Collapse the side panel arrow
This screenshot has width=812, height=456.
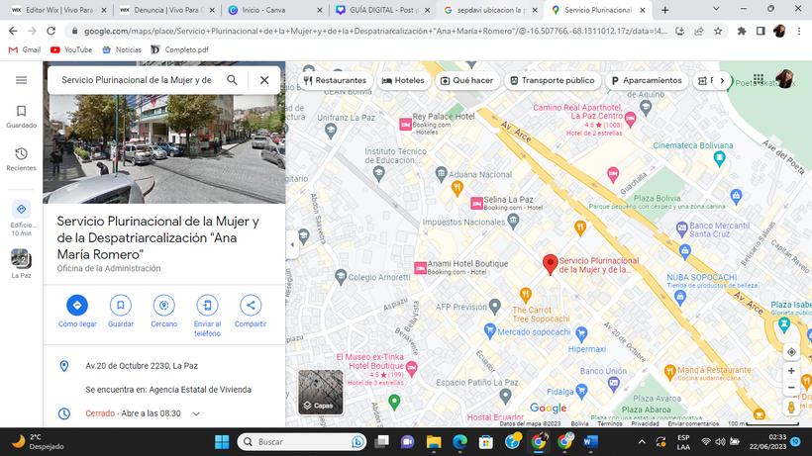(x=292, y=244)
